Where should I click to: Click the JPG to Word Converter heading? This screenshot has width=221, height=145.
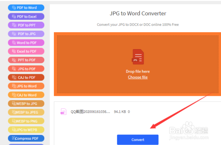(138, 13)
